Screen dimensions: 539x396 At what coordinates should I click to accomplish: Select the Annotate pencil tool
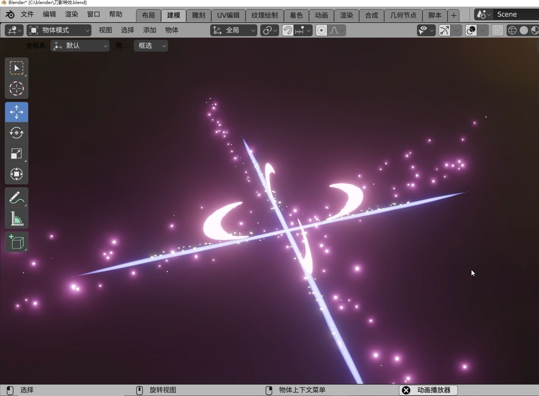(x=17, y=198)
